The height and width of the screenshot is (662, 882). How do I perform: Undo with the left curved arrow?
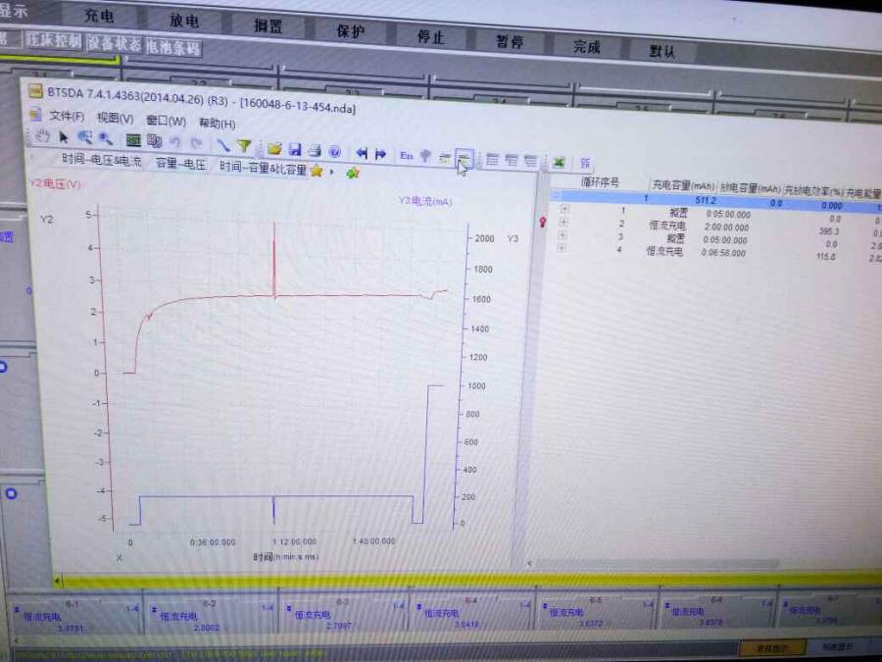[175, 142]
